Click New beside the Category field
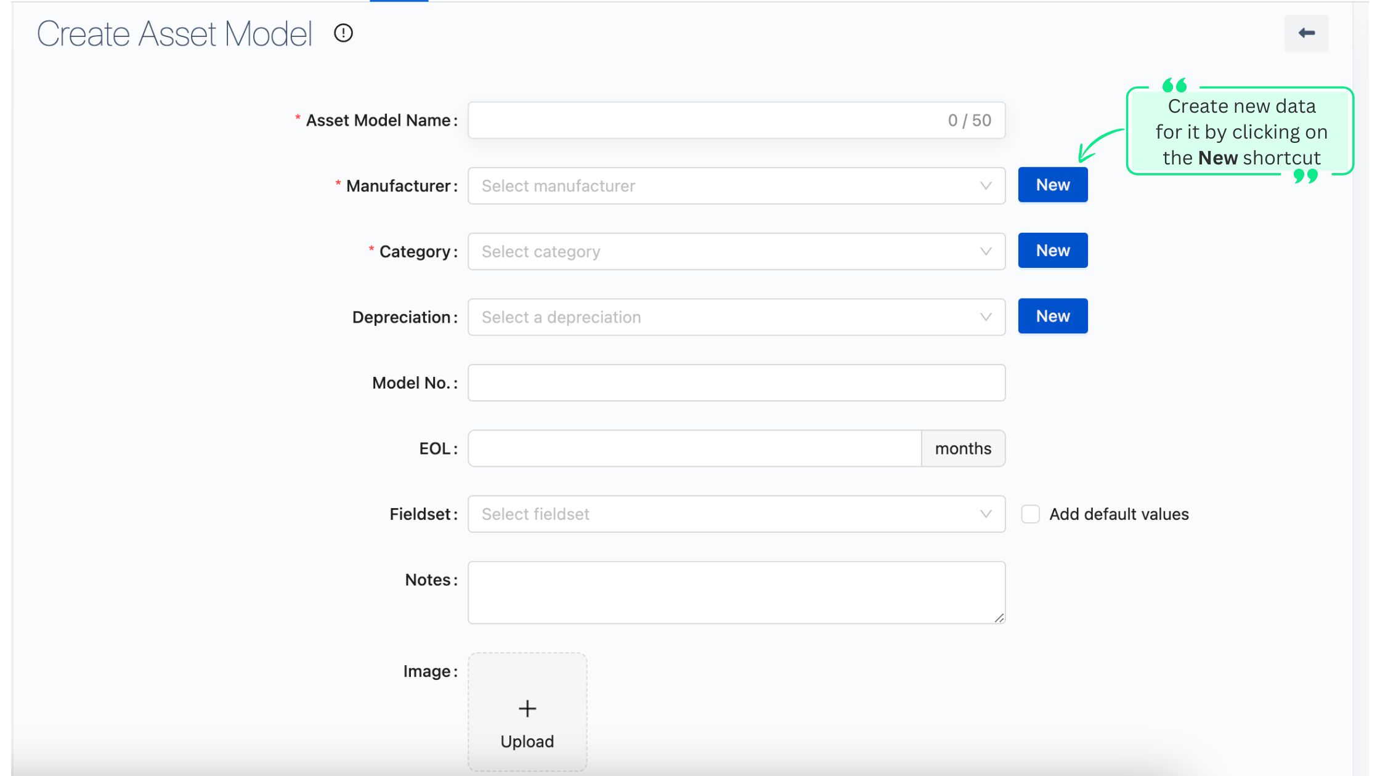Image resolution: width=1380 pixels, height=776 pixels. pos(1053,250)
